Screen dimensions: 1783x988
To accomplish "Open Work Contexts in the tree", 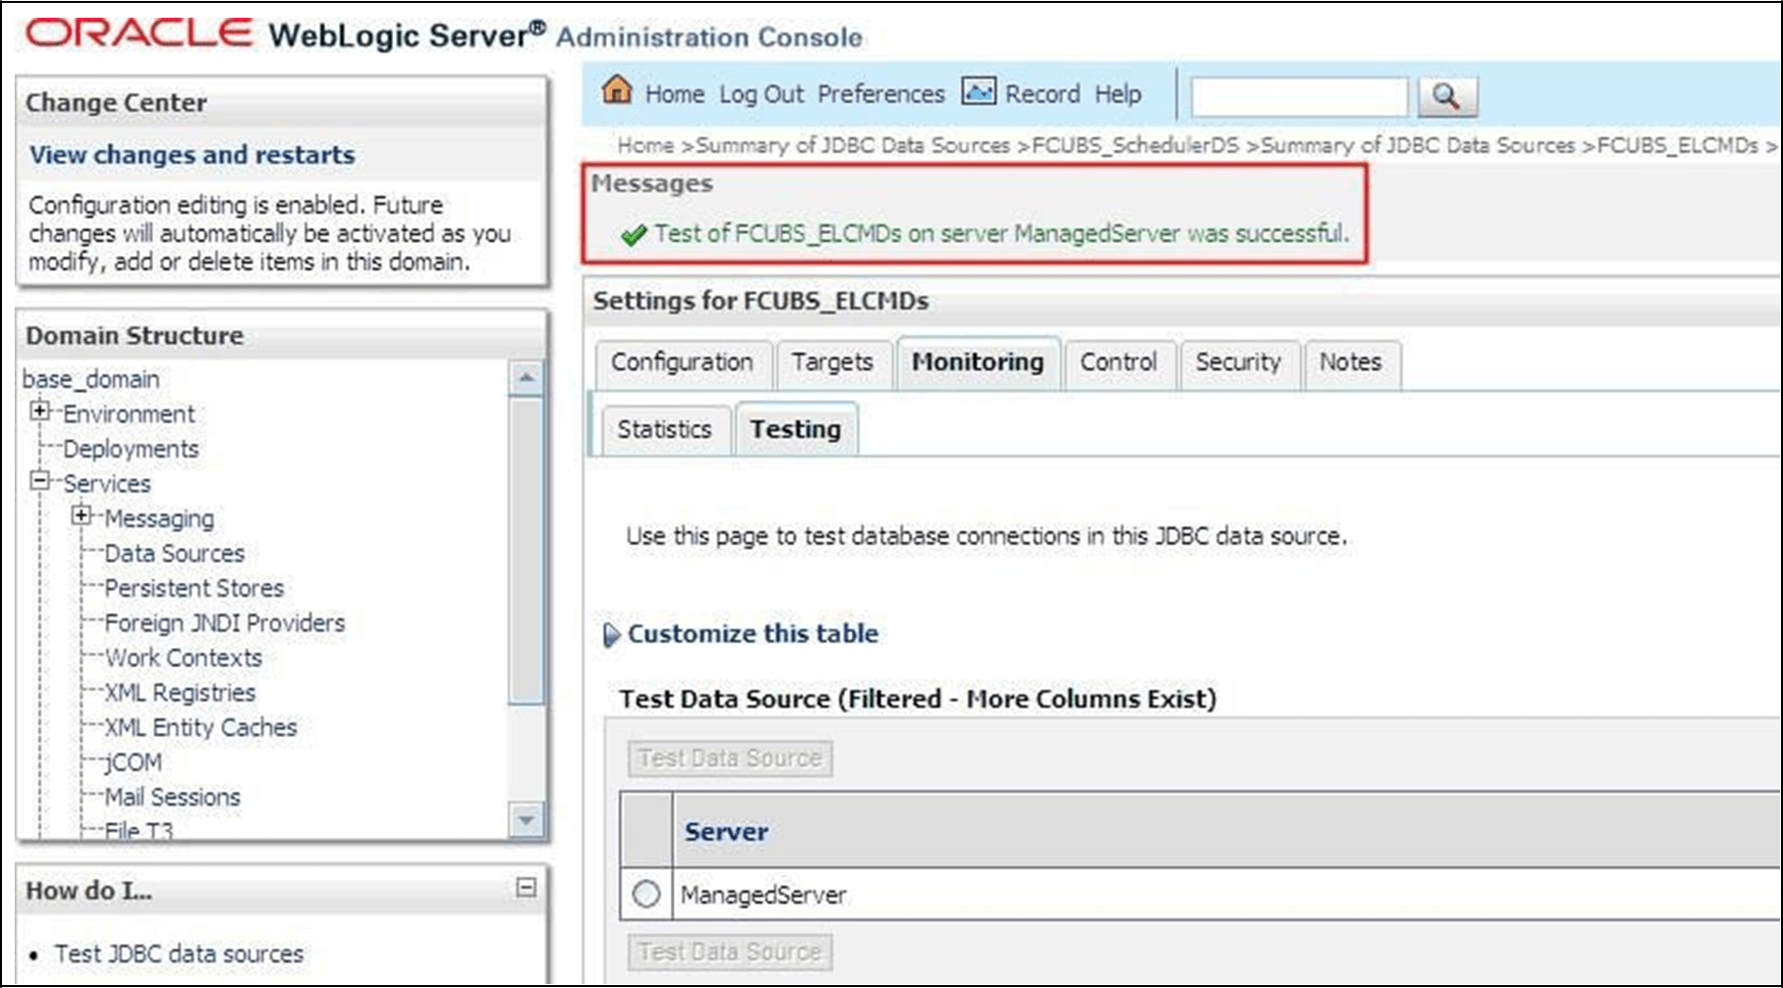I will (x=183, y=658).
